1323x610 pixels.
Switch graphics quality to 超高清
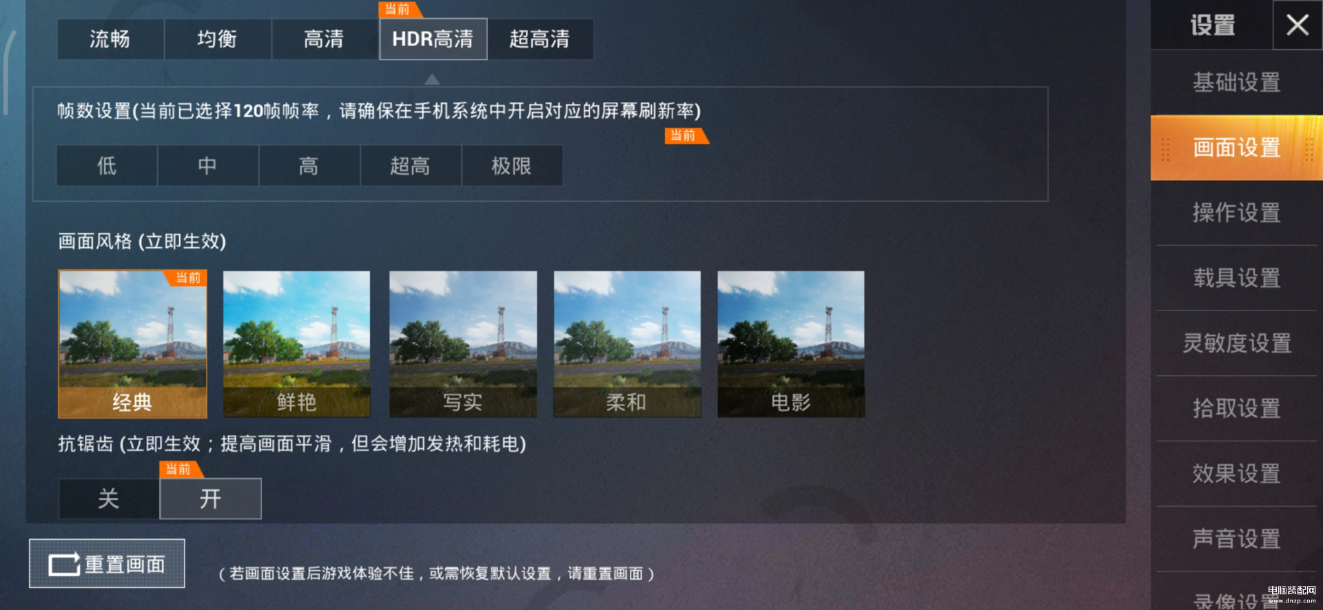click(540, 39)
